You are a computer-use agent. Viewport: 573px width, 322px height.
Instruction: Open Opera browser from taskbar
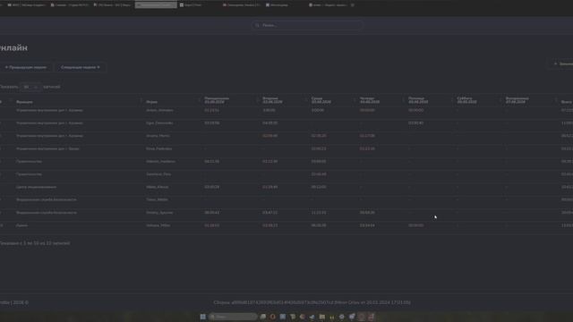point(272,317)
